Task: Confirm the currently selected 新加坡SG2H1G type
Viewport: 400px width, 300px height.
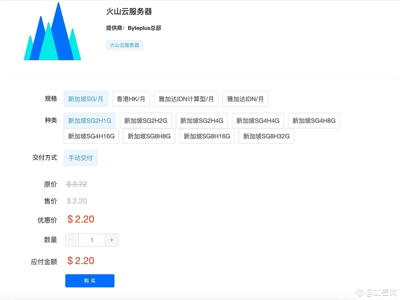Action: pos(89,120)
